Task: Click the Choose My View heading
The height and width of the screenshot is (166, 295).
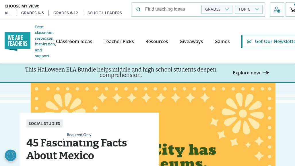Action: click(22, 6)
